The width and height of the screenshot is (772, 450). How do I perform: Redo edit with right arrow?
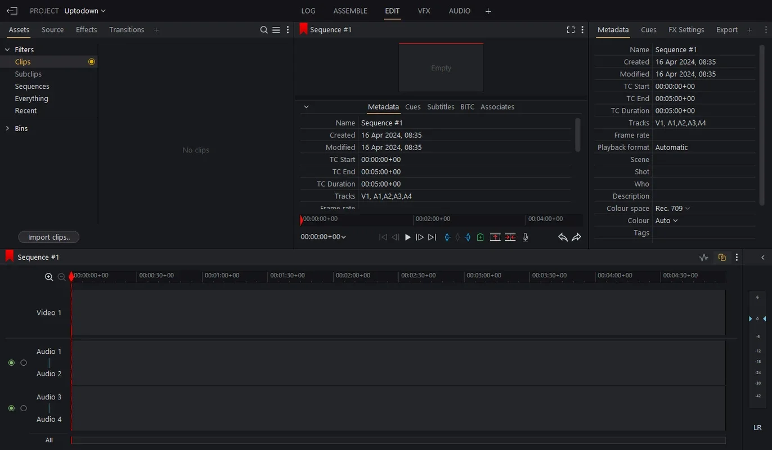click(x=576, y=237)
